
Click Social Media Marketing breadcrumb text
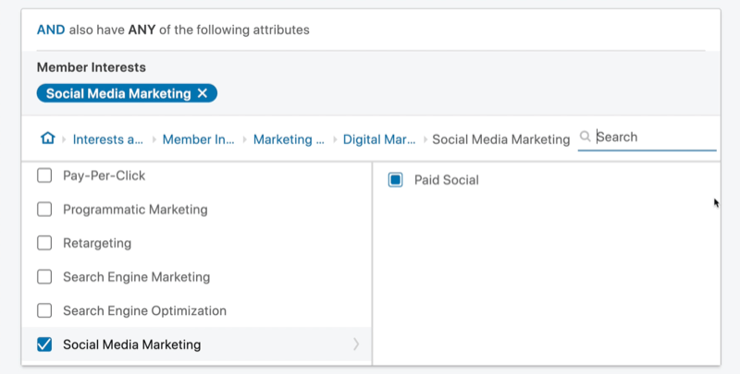click(x=501, y=139)
